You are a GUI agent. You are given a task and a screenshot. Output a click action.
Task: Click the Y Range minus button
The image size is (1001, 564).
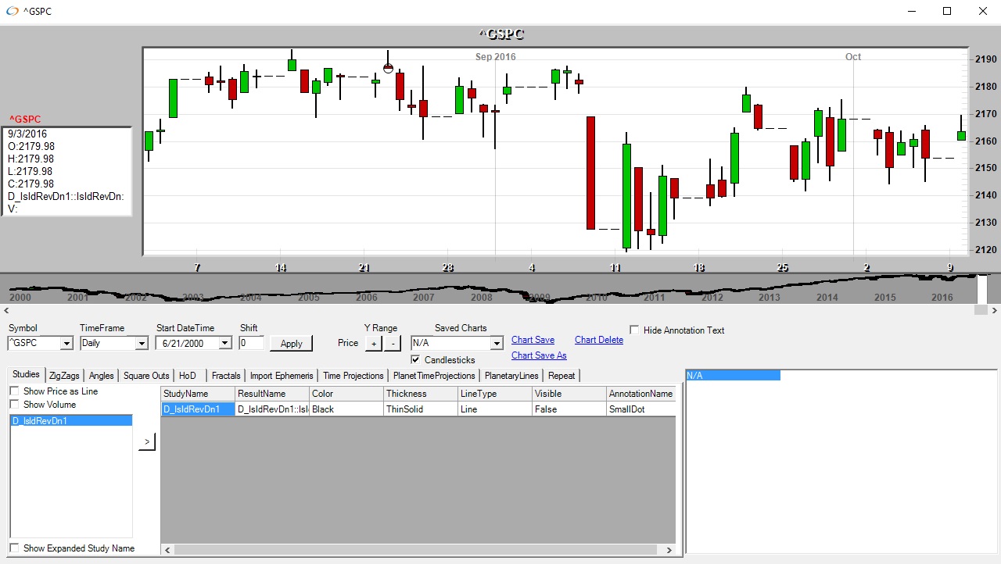point(393,343)
